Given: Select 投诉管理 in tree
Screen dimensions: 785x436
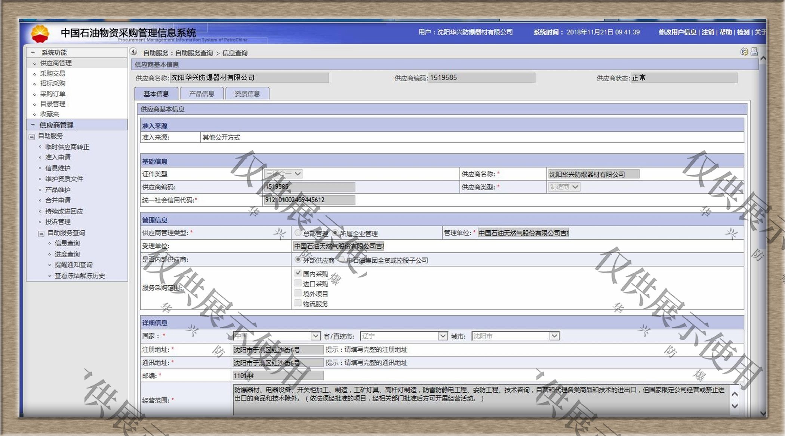Looking at the screenshot, I should 58,222.
